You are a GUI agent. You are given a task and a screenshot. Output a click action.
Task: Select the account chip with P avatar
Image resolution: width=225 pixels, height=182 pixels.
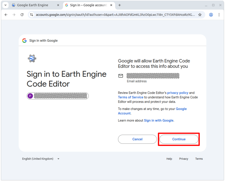pos(57,96)
